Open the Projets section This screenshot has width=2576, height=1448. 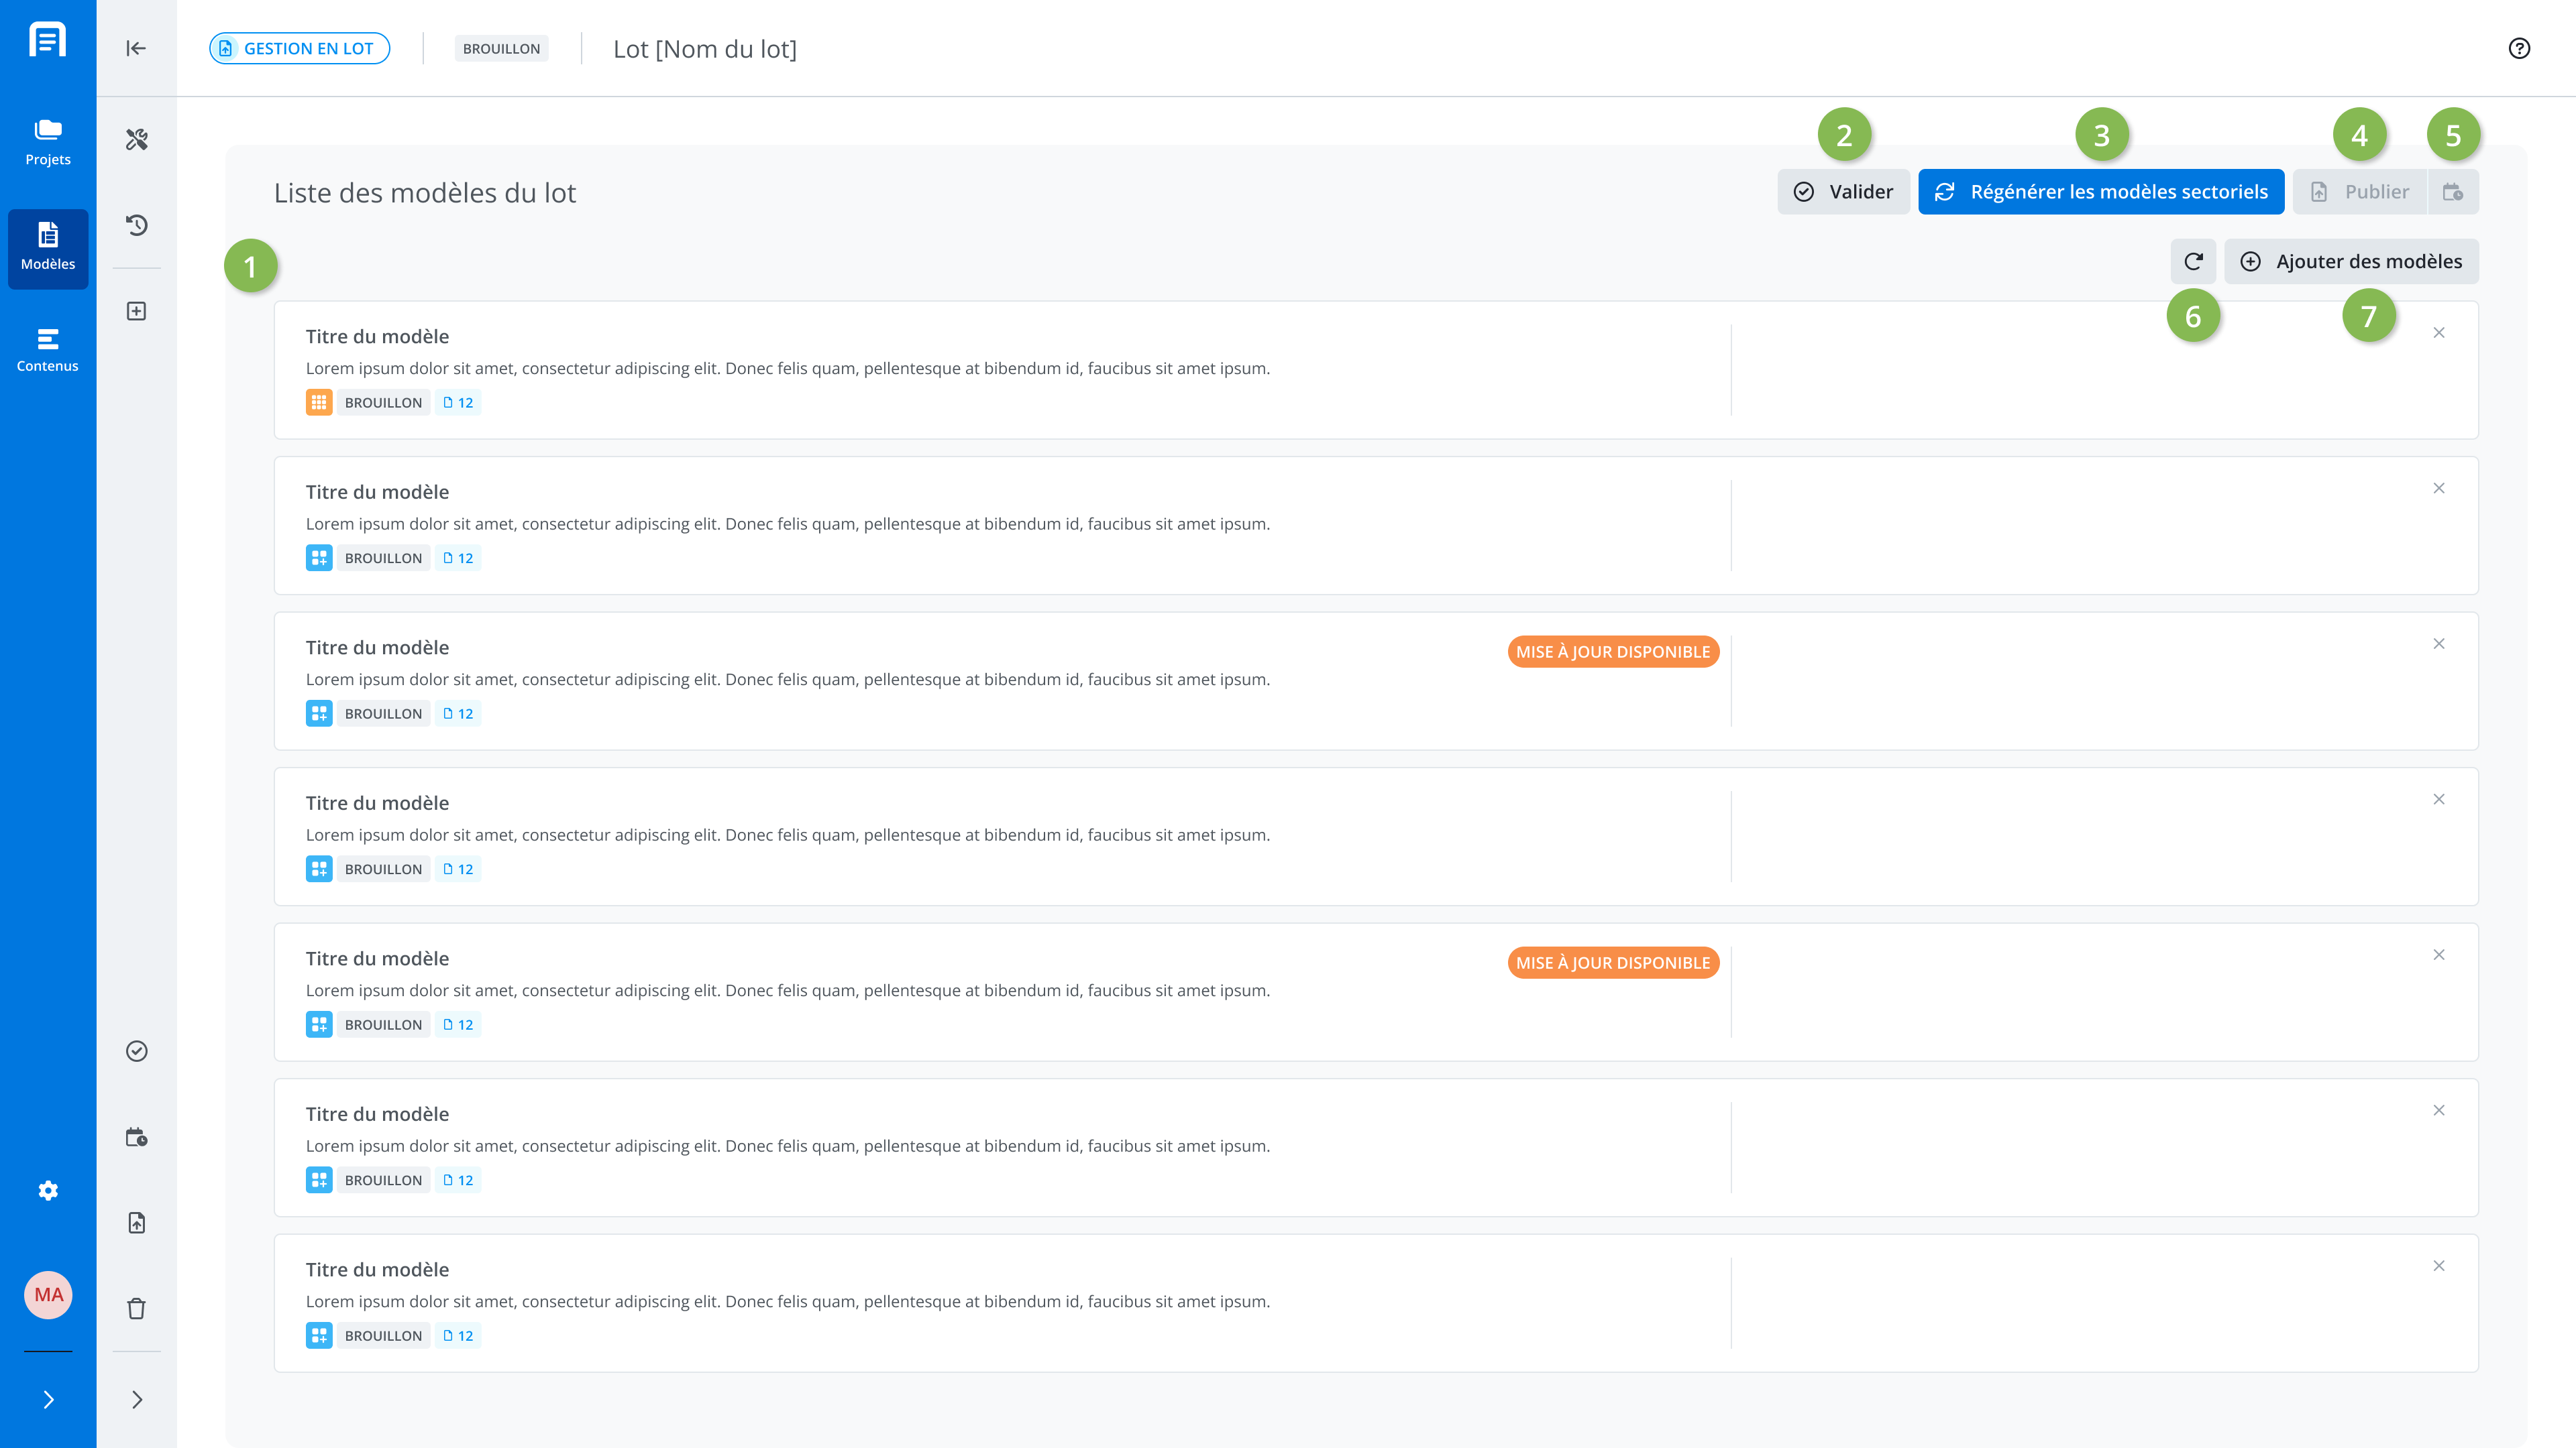click(48, 143)
